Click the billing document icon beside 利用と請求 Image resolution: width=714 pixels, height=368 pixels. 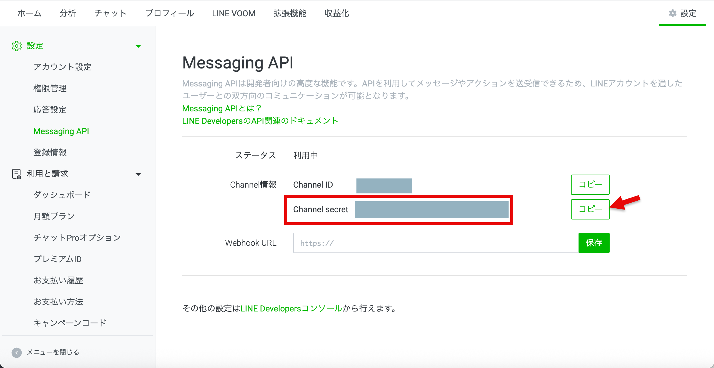(17, 174)
